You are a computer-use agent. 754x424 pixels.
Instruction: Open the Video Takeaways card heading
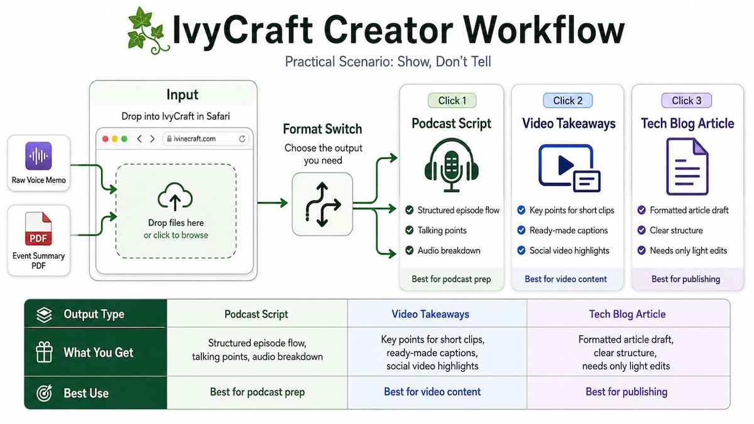click(569, 123)
